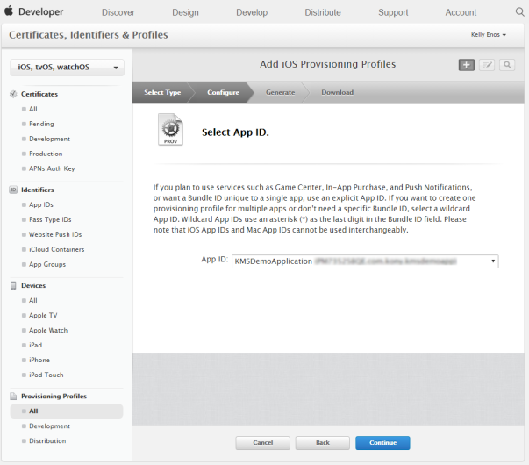The width and height of the screenshot is (529, 465).
Task: Open Apple TV devices
Action: (43, 315)
